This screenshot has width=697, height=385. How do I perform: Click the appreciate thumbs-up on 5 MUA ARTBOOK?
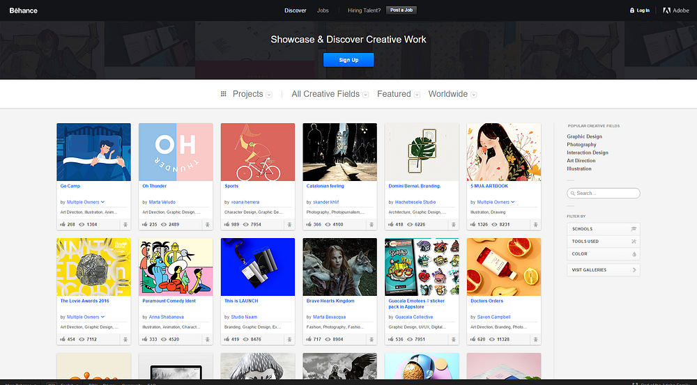click(473, 224)
